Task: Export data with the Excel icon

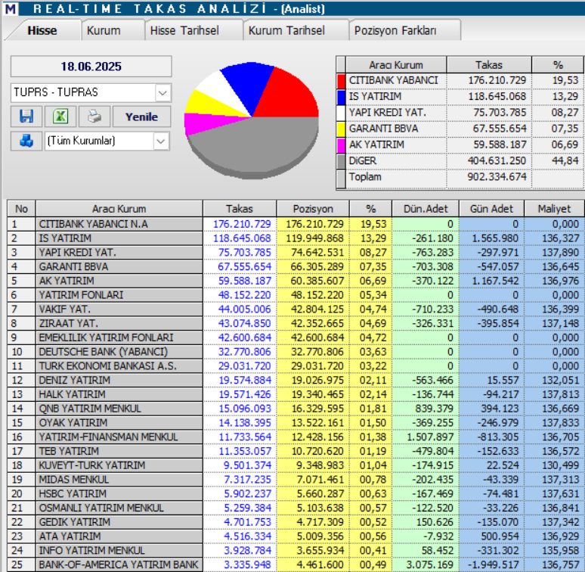Action: (x=60, y=117)
